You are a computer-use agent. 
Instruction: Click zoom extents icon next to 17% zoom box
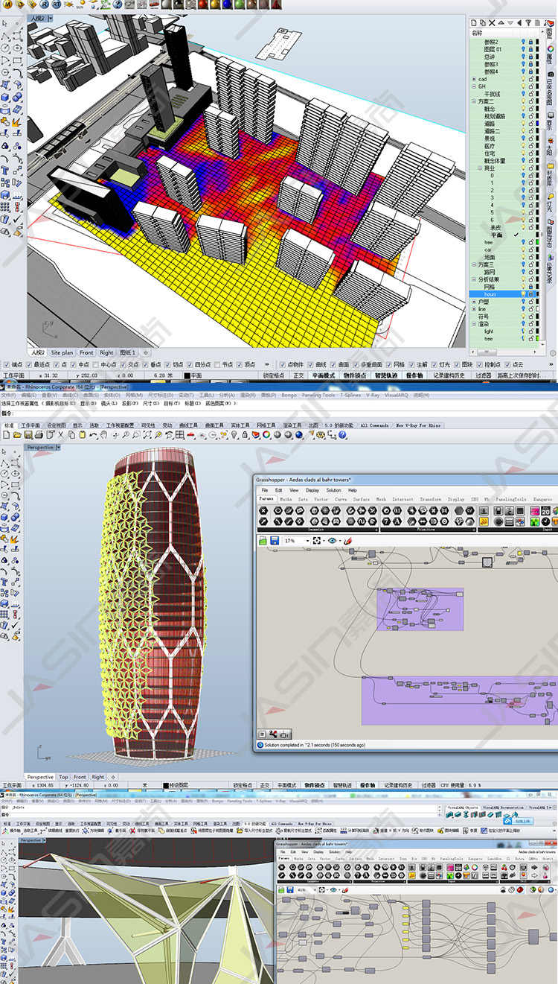click(x=317, y=541)
